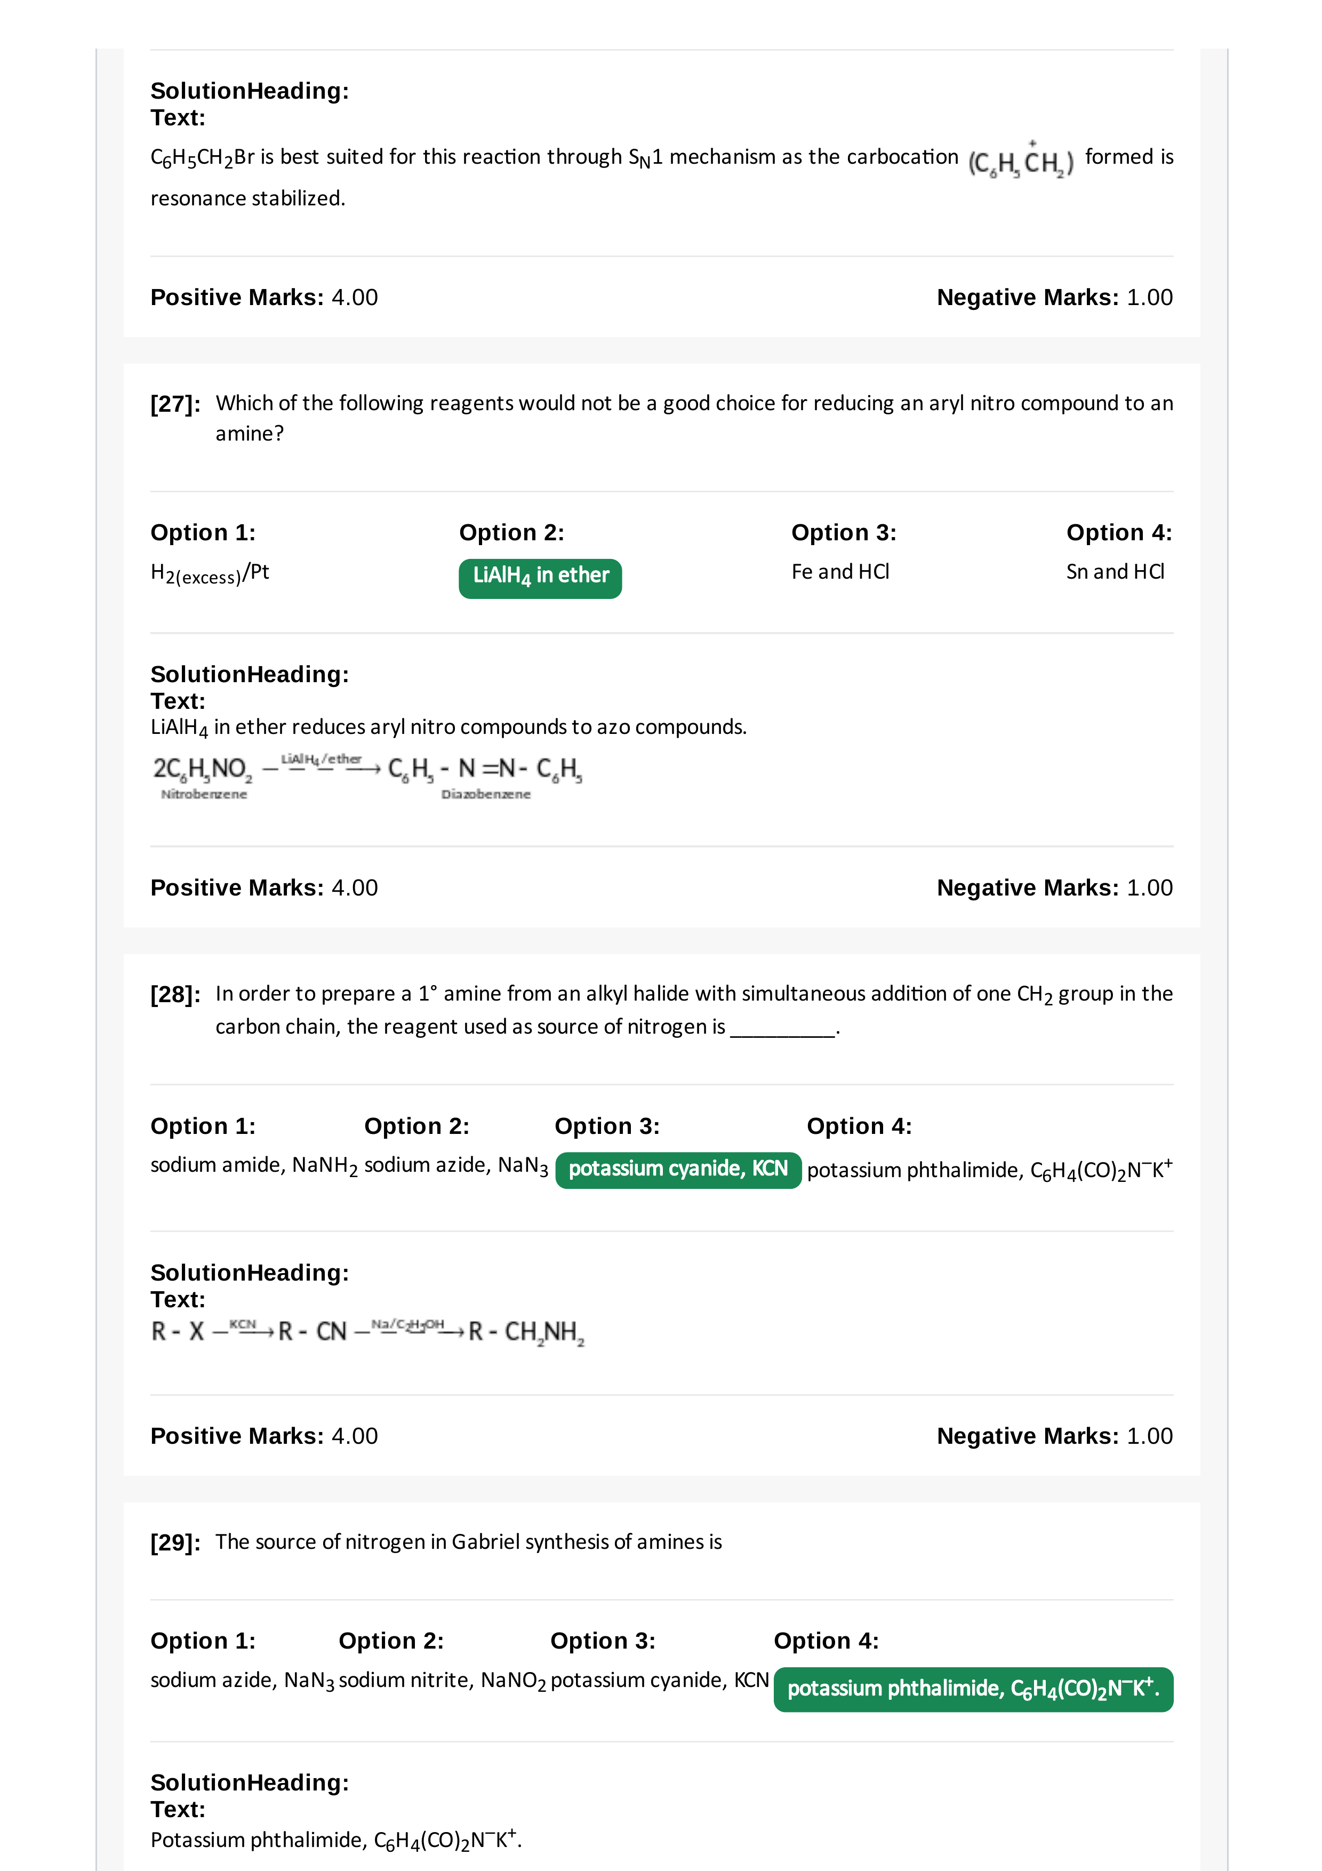Screen dimensions: 1322x1871
Task: Click the question number [29] label
Action: 175,1542
